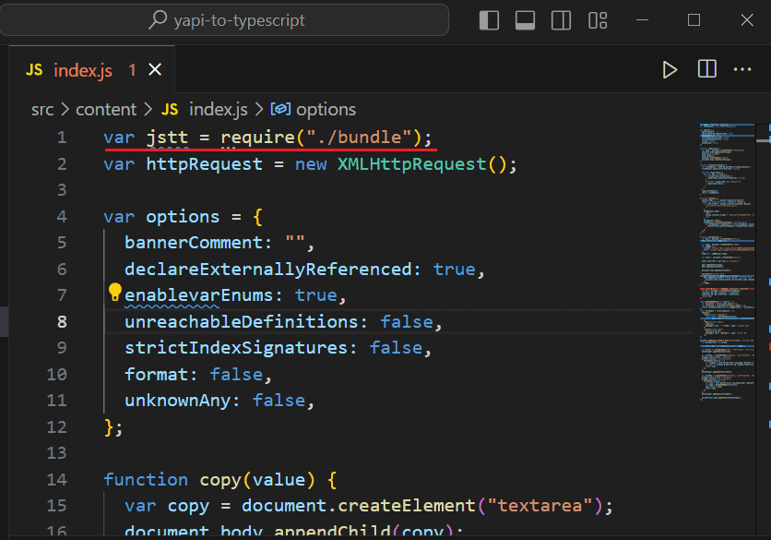Open the options breadcrumb symbol list
The width and height of the screenshot is (771, 540).
pos(326,109)
